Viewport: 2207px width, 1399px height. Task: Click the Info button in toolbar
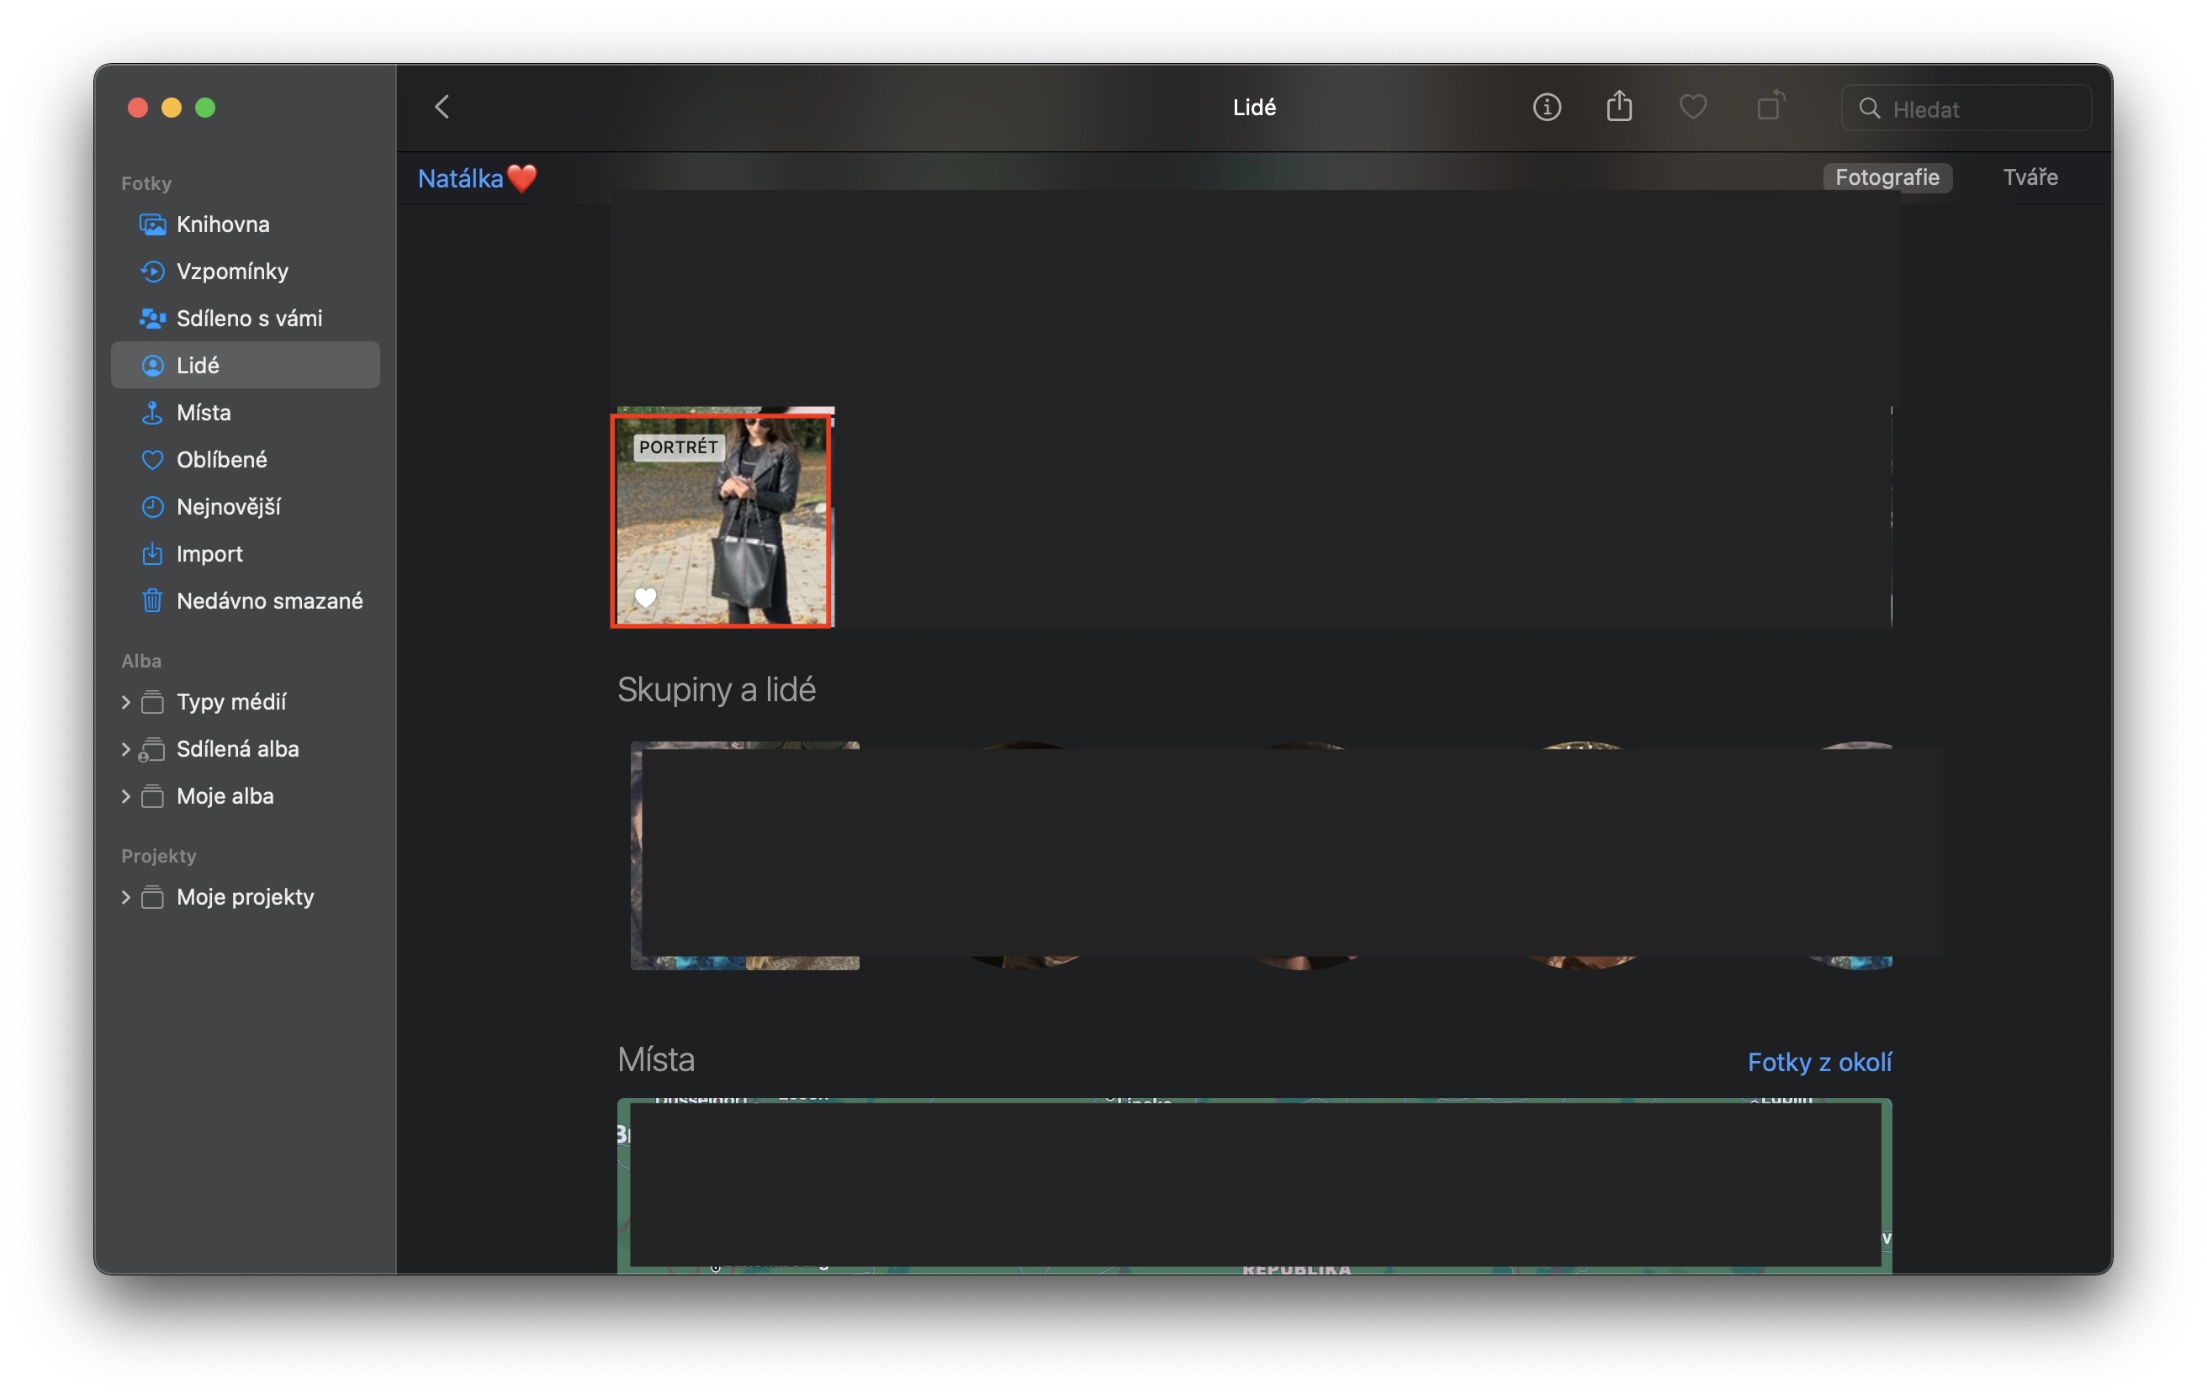point(1546,107)
